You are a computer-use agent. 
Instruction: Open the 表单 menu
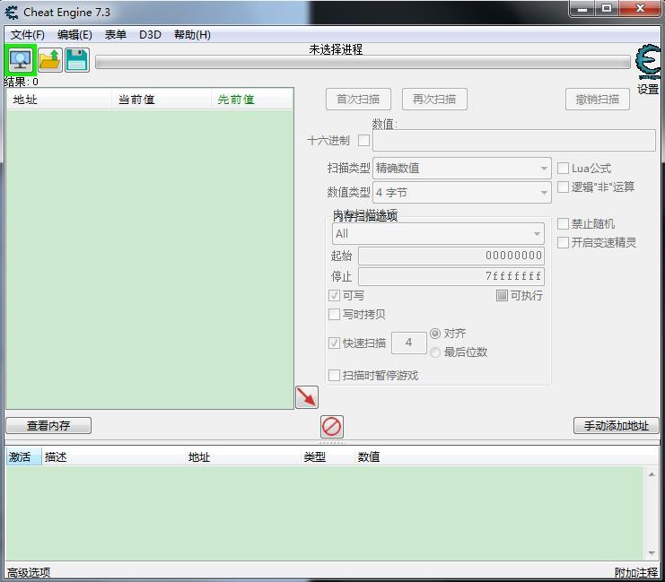point(116,35)
